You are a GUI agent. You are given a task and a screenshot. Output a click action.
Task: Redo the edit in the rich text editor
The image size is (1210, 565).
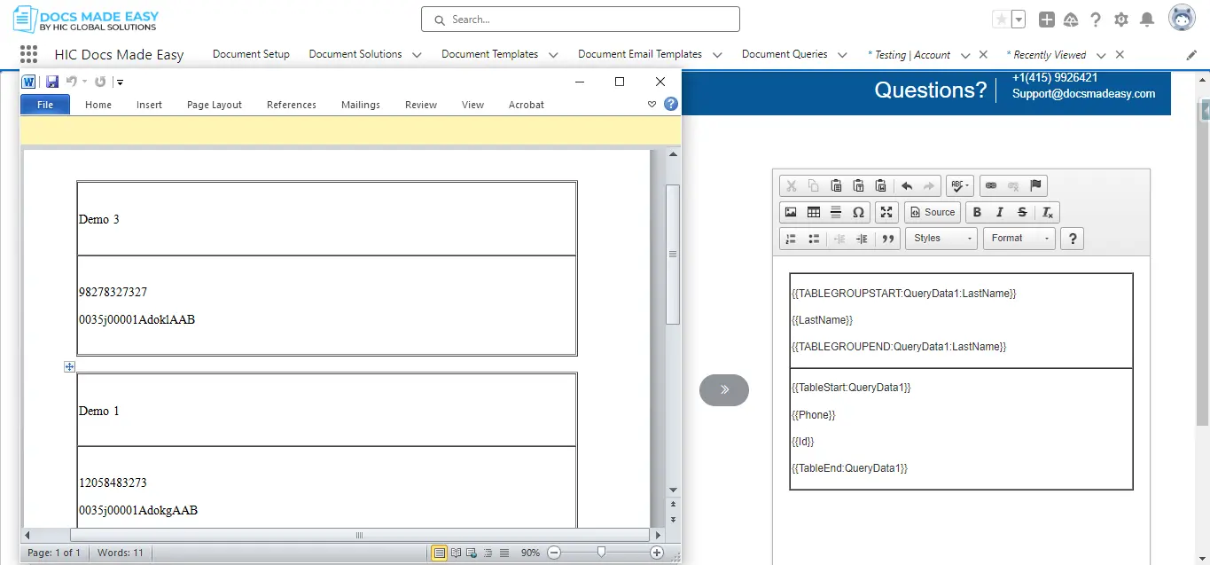point(929,186)
